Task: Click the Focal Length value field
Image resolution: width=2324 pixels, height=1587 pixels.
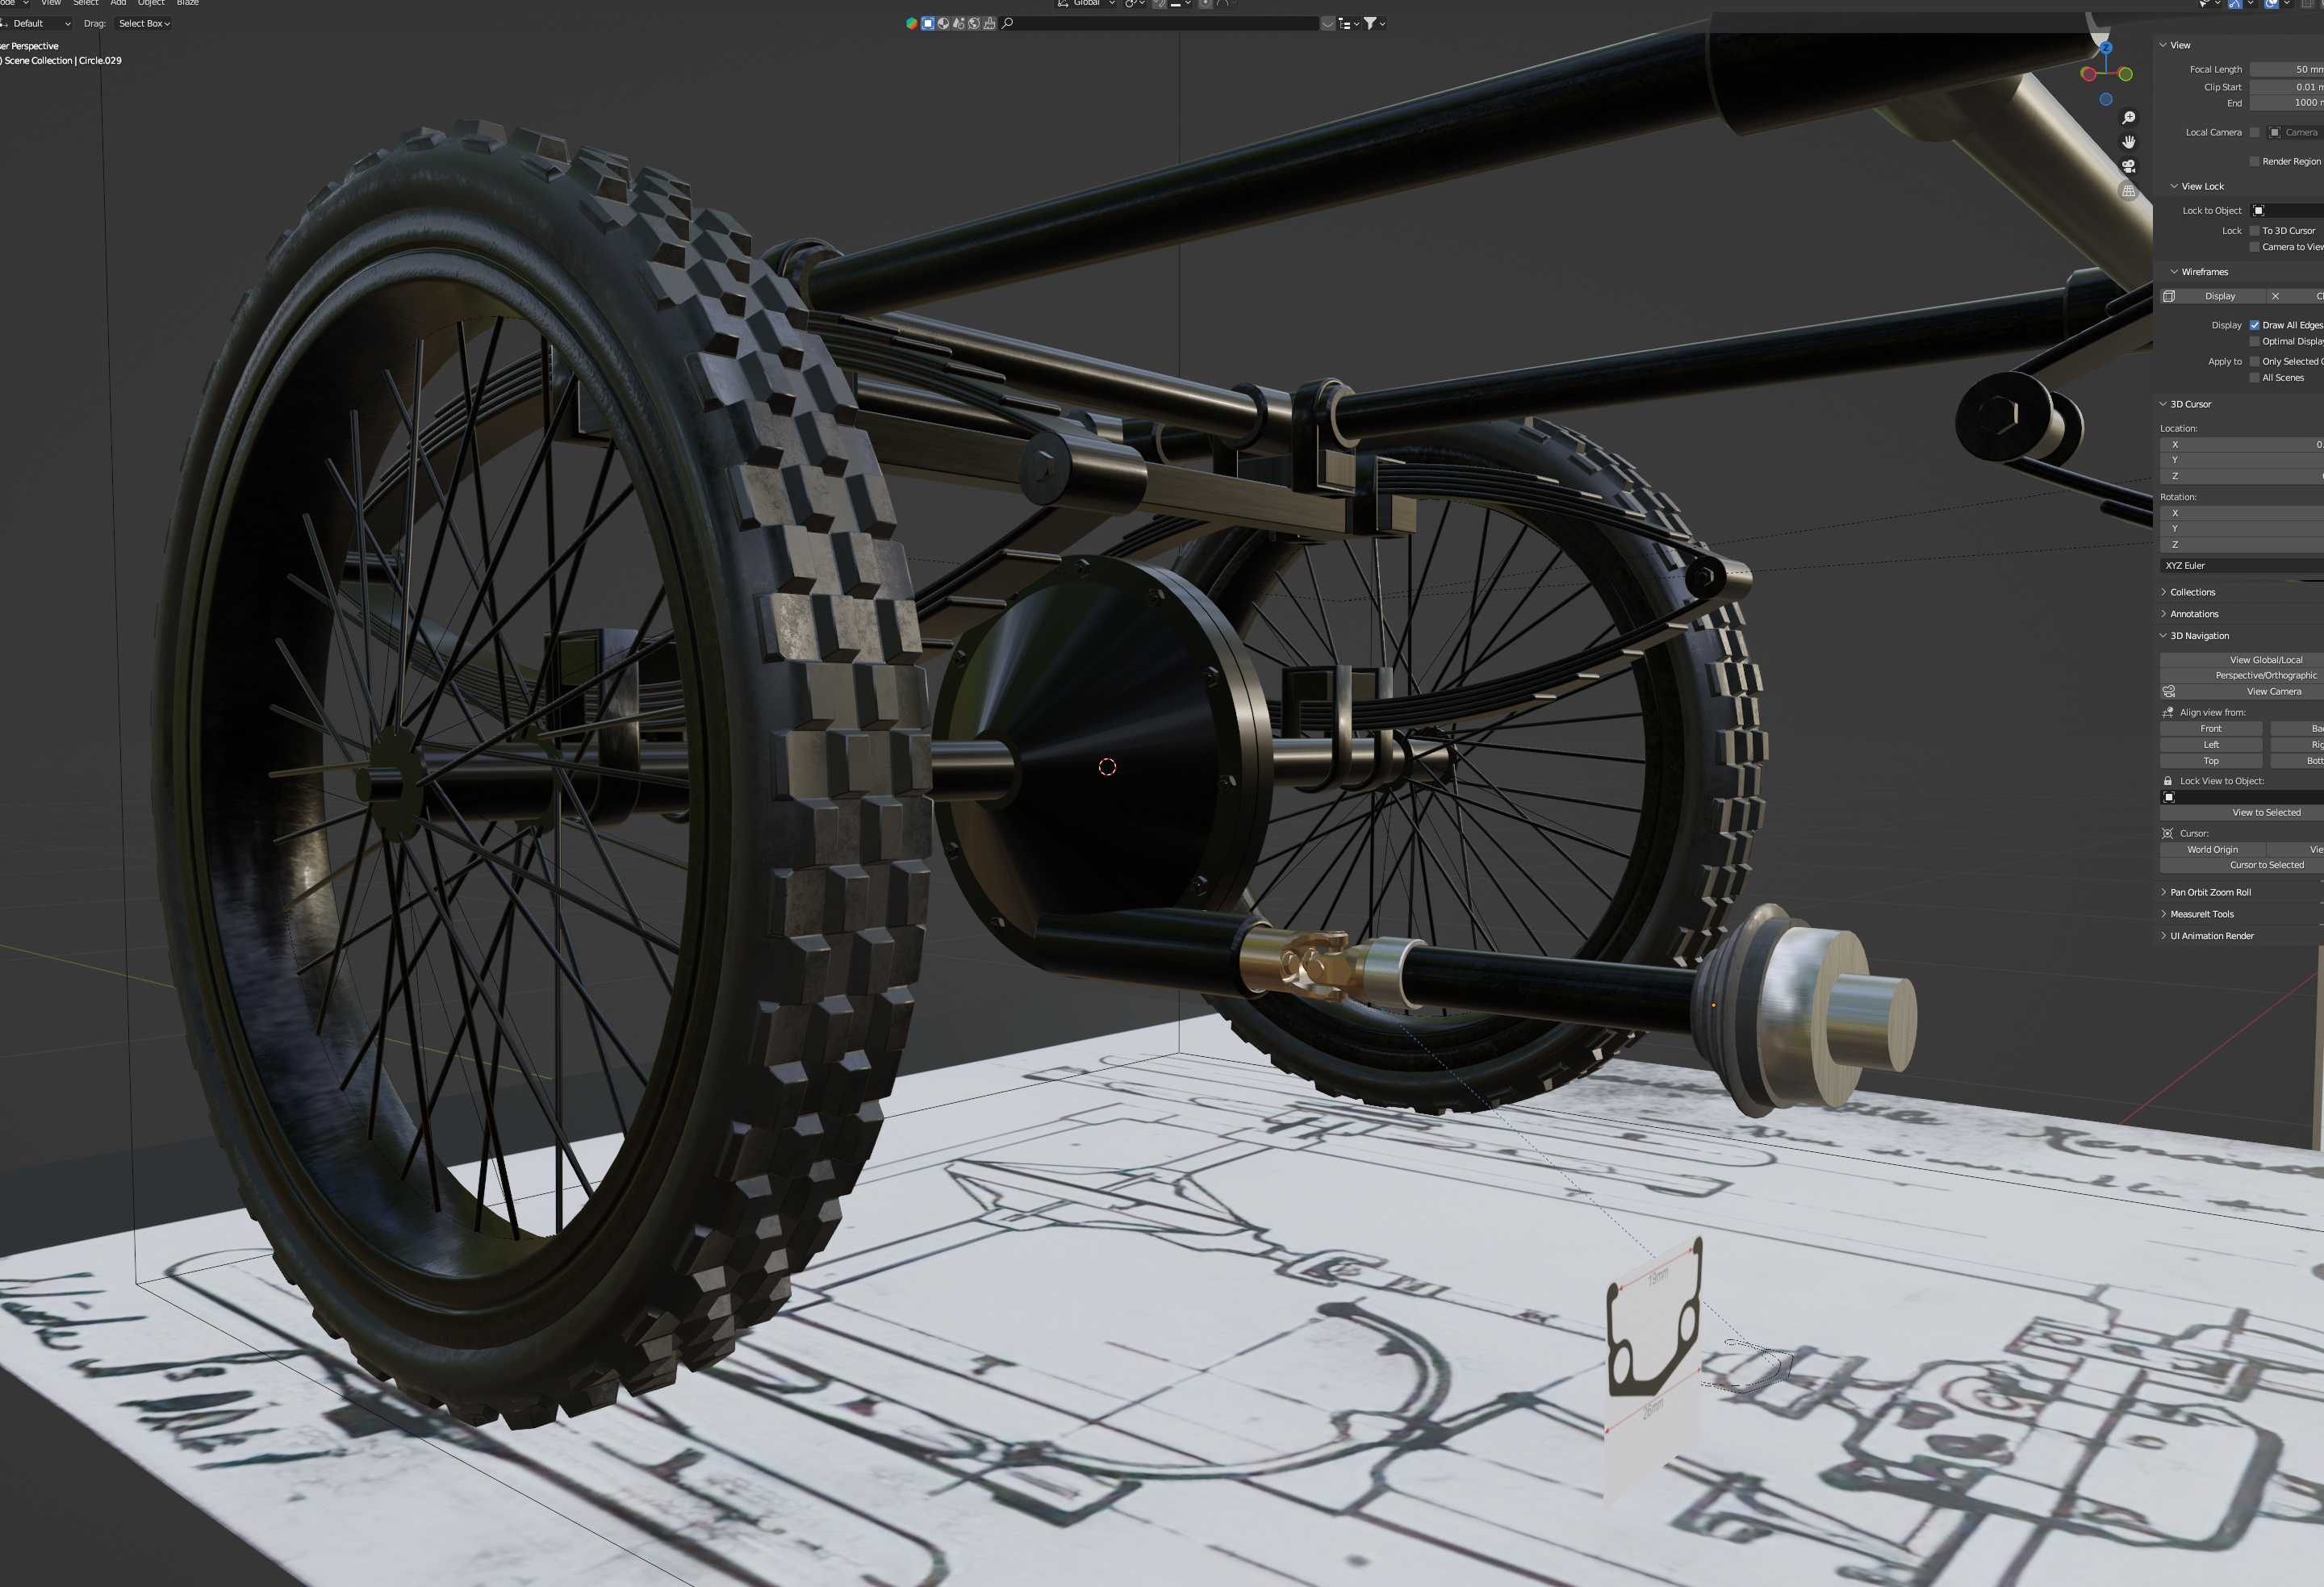Action: click(2286, 69)
